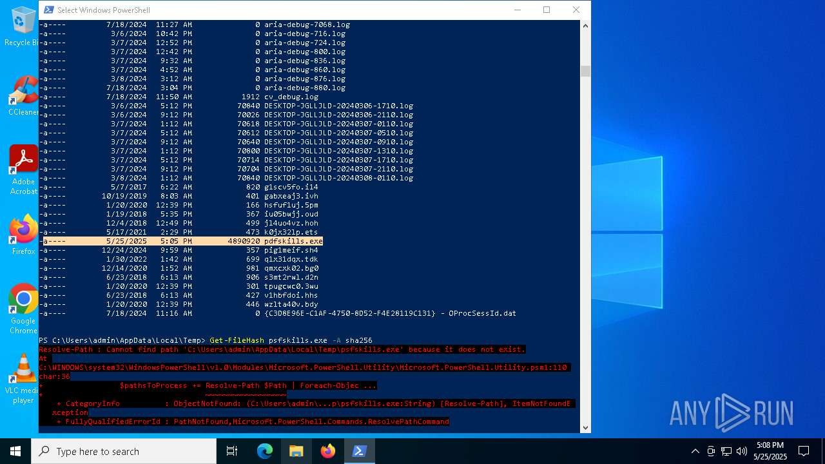Click the aria-debug-880.log entry
The height and width of the screenshot is (464, 825).
(305, 88)
